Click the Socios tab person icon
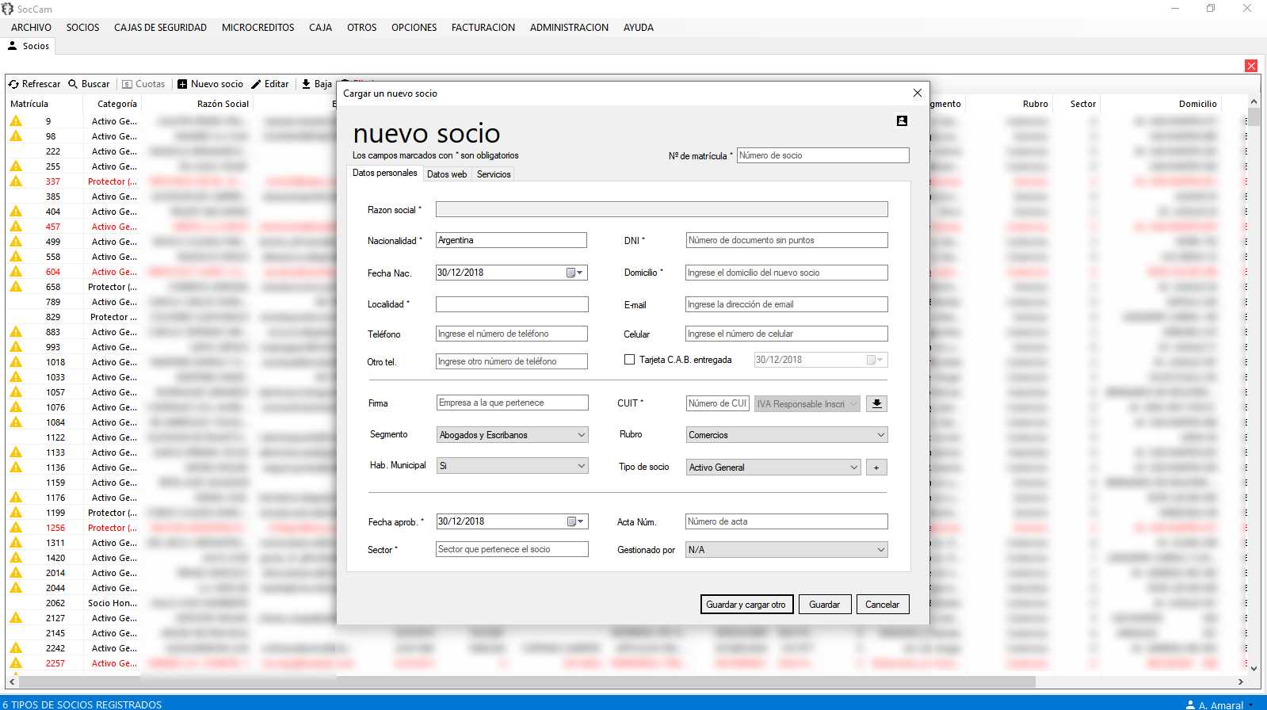1267x710 pixels. (x=13, y=46)
